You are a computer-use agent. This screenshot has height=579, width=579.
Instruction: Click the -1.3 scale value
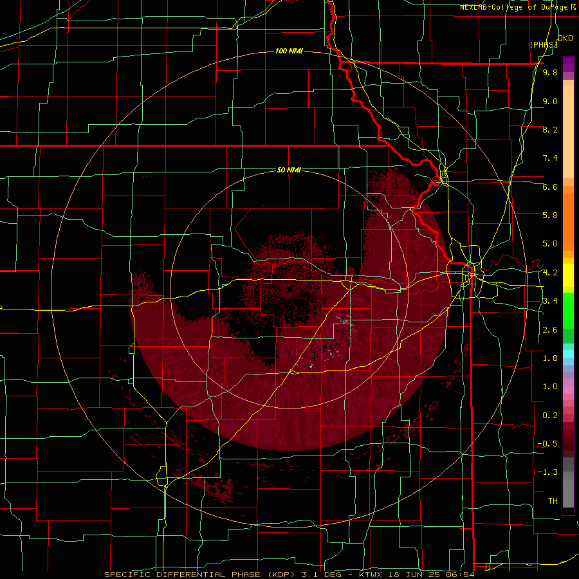[547, 472]
